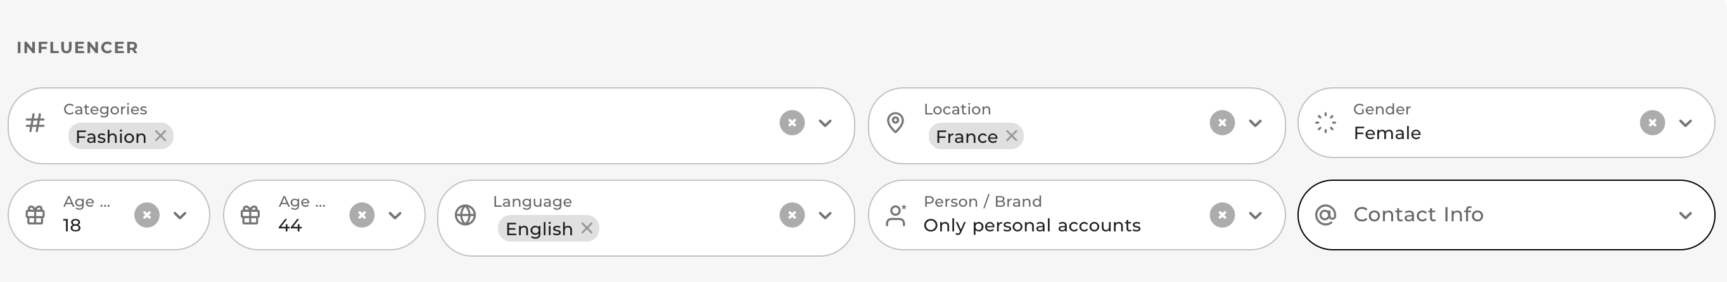Open the Gender dropdown chevron

pyautogui.click(x=1685, y=123)
